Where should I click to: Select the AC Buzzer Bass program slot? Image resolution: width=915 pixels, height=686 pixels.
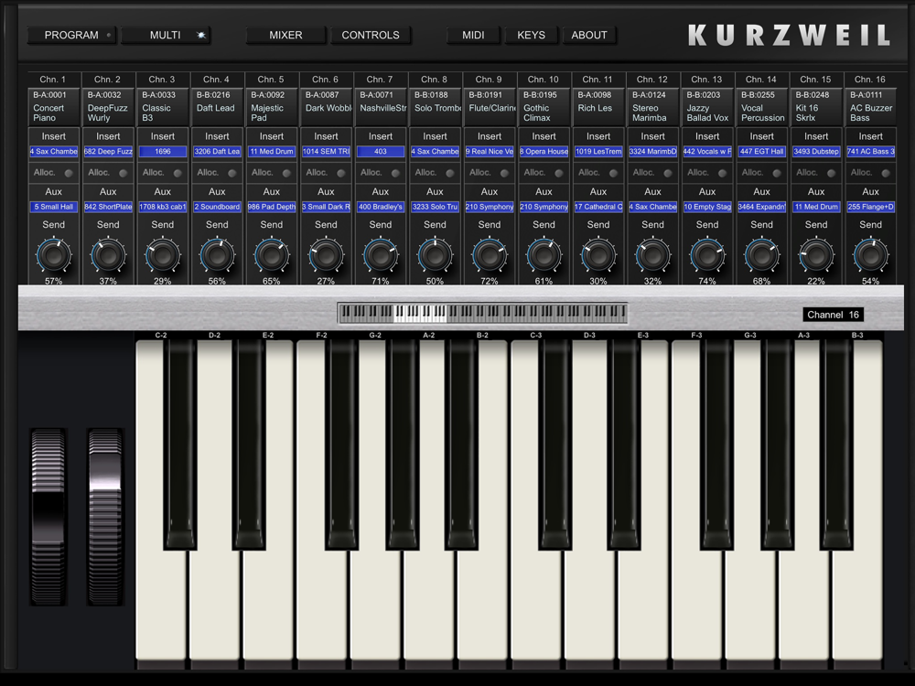[x=871, y=107]
